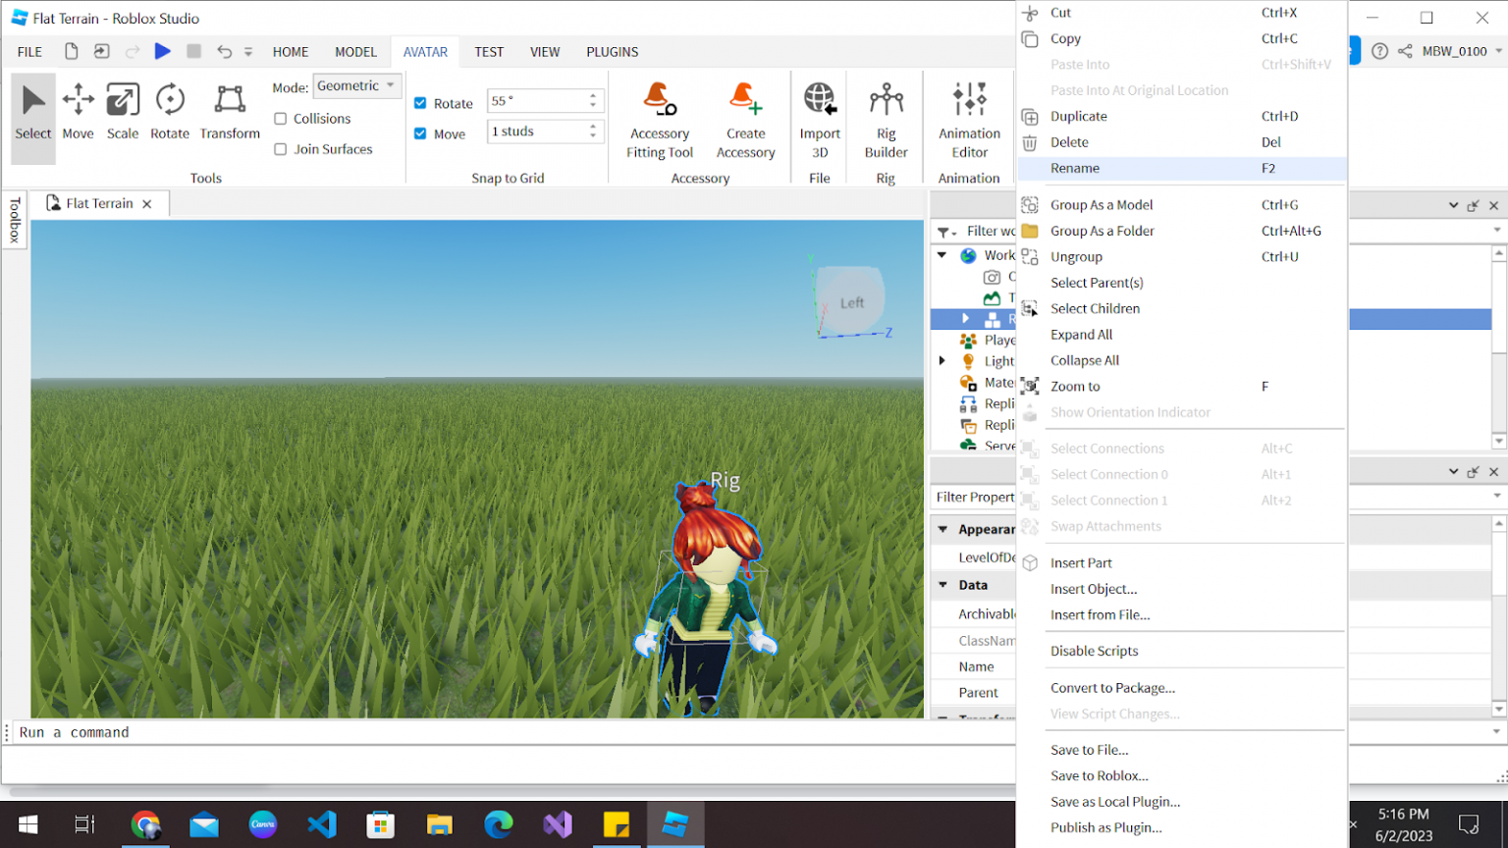This screenshot has height=848, width=1508.
Task: Increase the rotate angle with the stepper
Action: 592,95
